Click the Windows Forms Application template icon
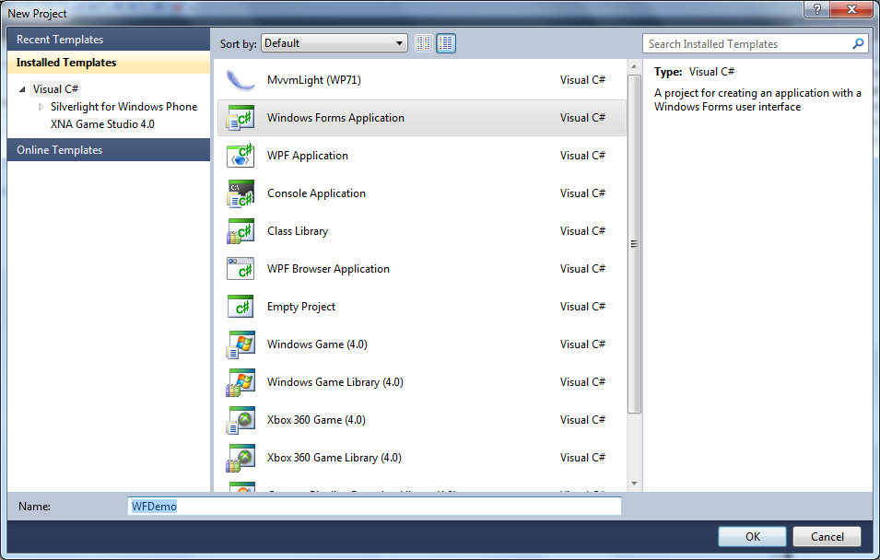Screen dimensions: 880x560 tap(241, 118)
